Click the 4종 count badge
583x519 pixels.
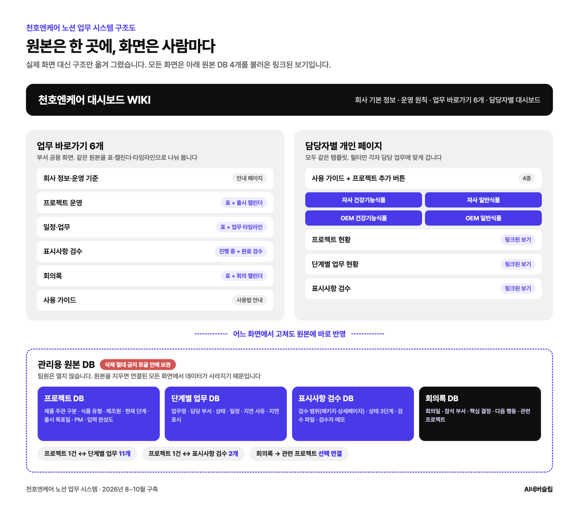[x=527, y=178]
